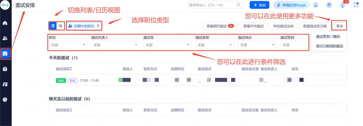This screenshot has width=363, height=126.
Task: Open the candidates icon in the sidebar
Action: [x=5, y=38]
